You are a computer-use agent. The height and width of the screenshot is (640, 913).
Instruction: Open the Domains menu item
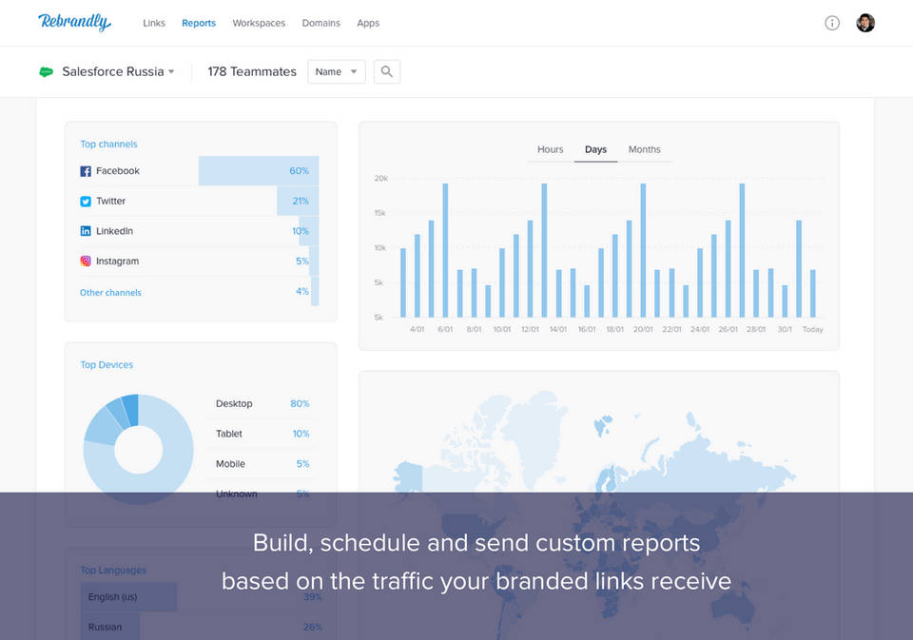point(320,23)
